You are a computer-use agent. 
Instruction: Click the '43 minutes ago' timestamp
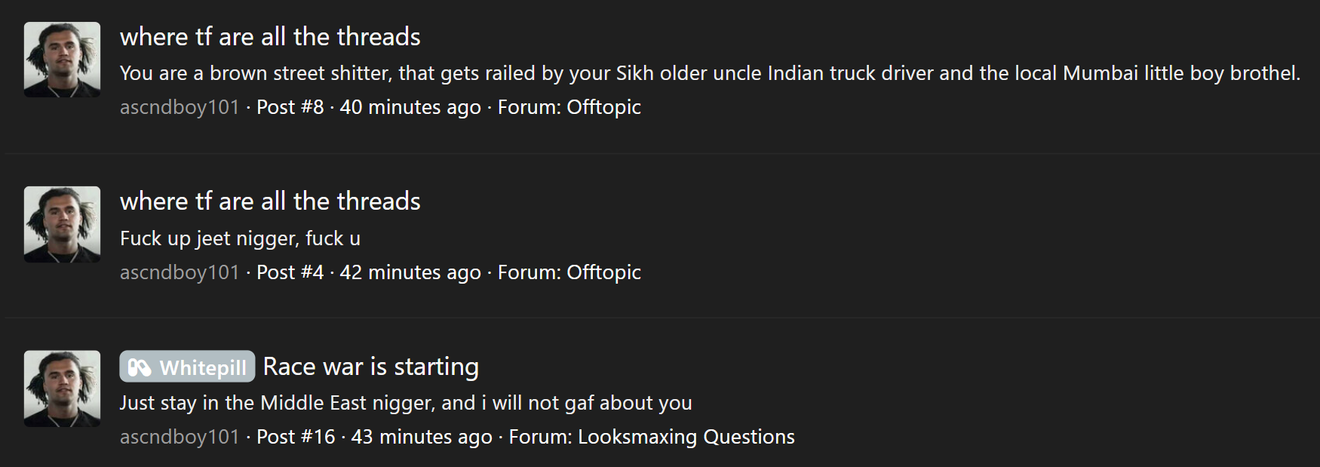[x=422, y=437]
